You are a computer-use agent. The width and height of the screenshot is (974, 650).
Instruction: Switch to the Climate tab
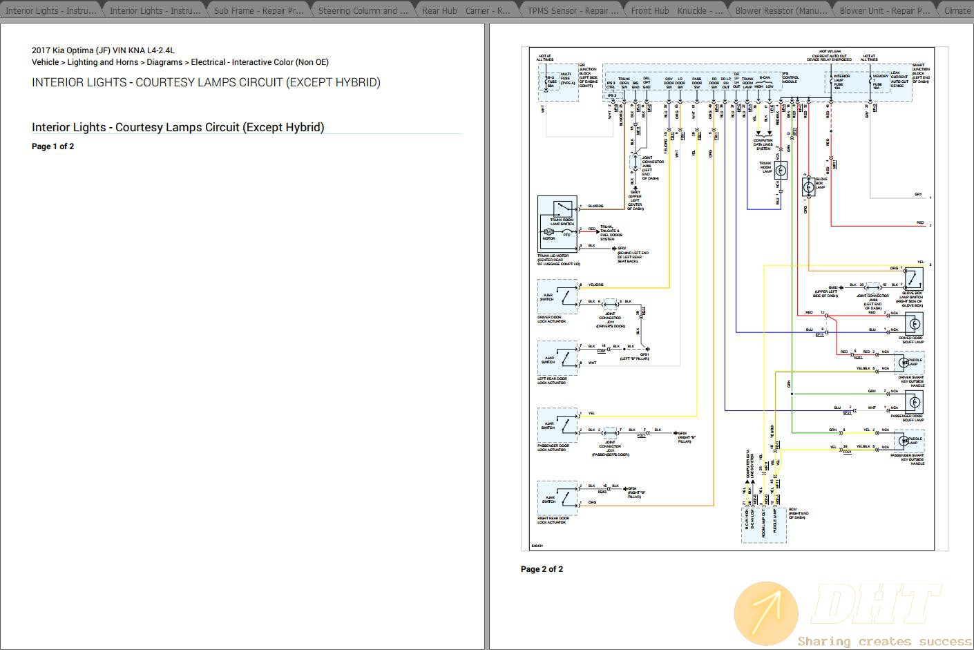pos(957,10)
